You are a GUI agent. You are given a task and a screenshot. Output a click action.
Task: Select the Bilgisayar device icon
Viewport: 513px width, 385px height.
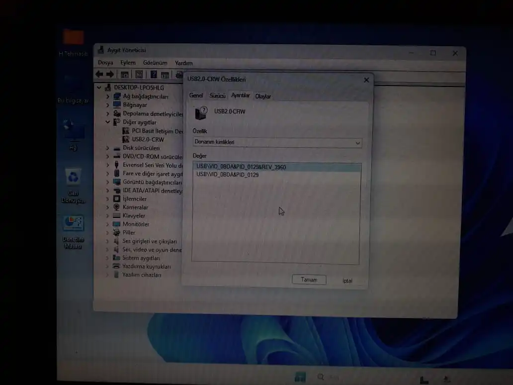pos(117,105)
